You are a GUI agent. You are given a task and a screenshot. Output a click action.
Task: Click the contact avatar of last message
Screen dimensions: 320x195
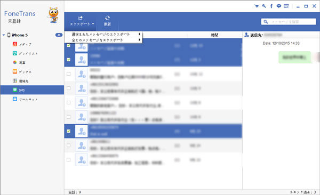[x=82, y=159]
